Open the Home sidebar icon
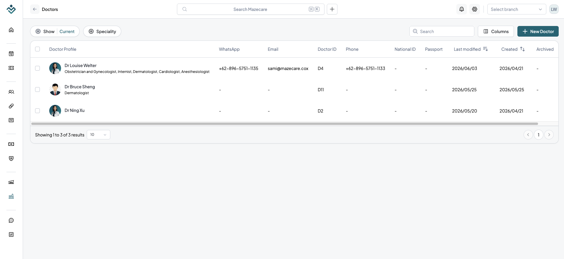This screenshot has width=564, height=259. [x=11, y=30]
